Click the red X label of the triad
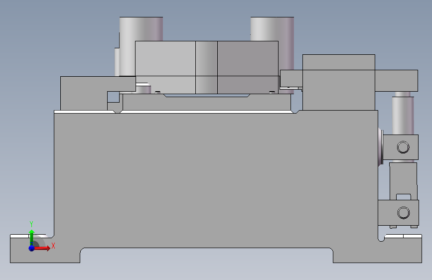The height and width of the screenshot is (280, 432). point(53,246)
